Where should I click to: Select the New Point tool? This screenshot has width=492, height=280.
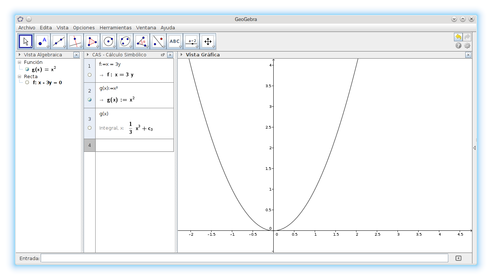click(42, 41)
